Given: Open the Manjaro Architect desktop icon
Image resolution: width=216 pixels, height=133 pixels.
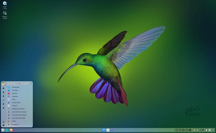Looking at the screenshot, I should (x=5, y=15).
